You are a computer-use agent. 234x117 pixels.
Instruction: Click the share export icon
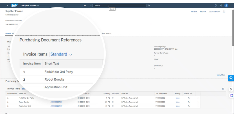(x=224, y=12)
